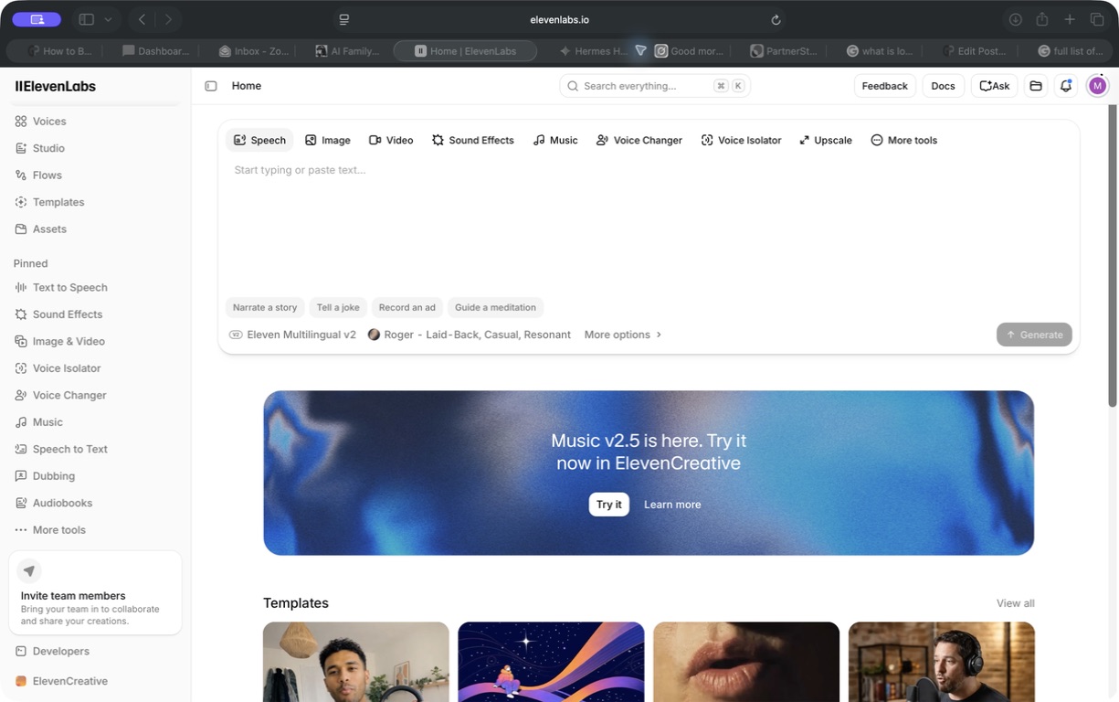Image resolution: width=1119 pixels, height=702 pixels.
Task: Click Learn more on the banner
Action: click(672, 505)
